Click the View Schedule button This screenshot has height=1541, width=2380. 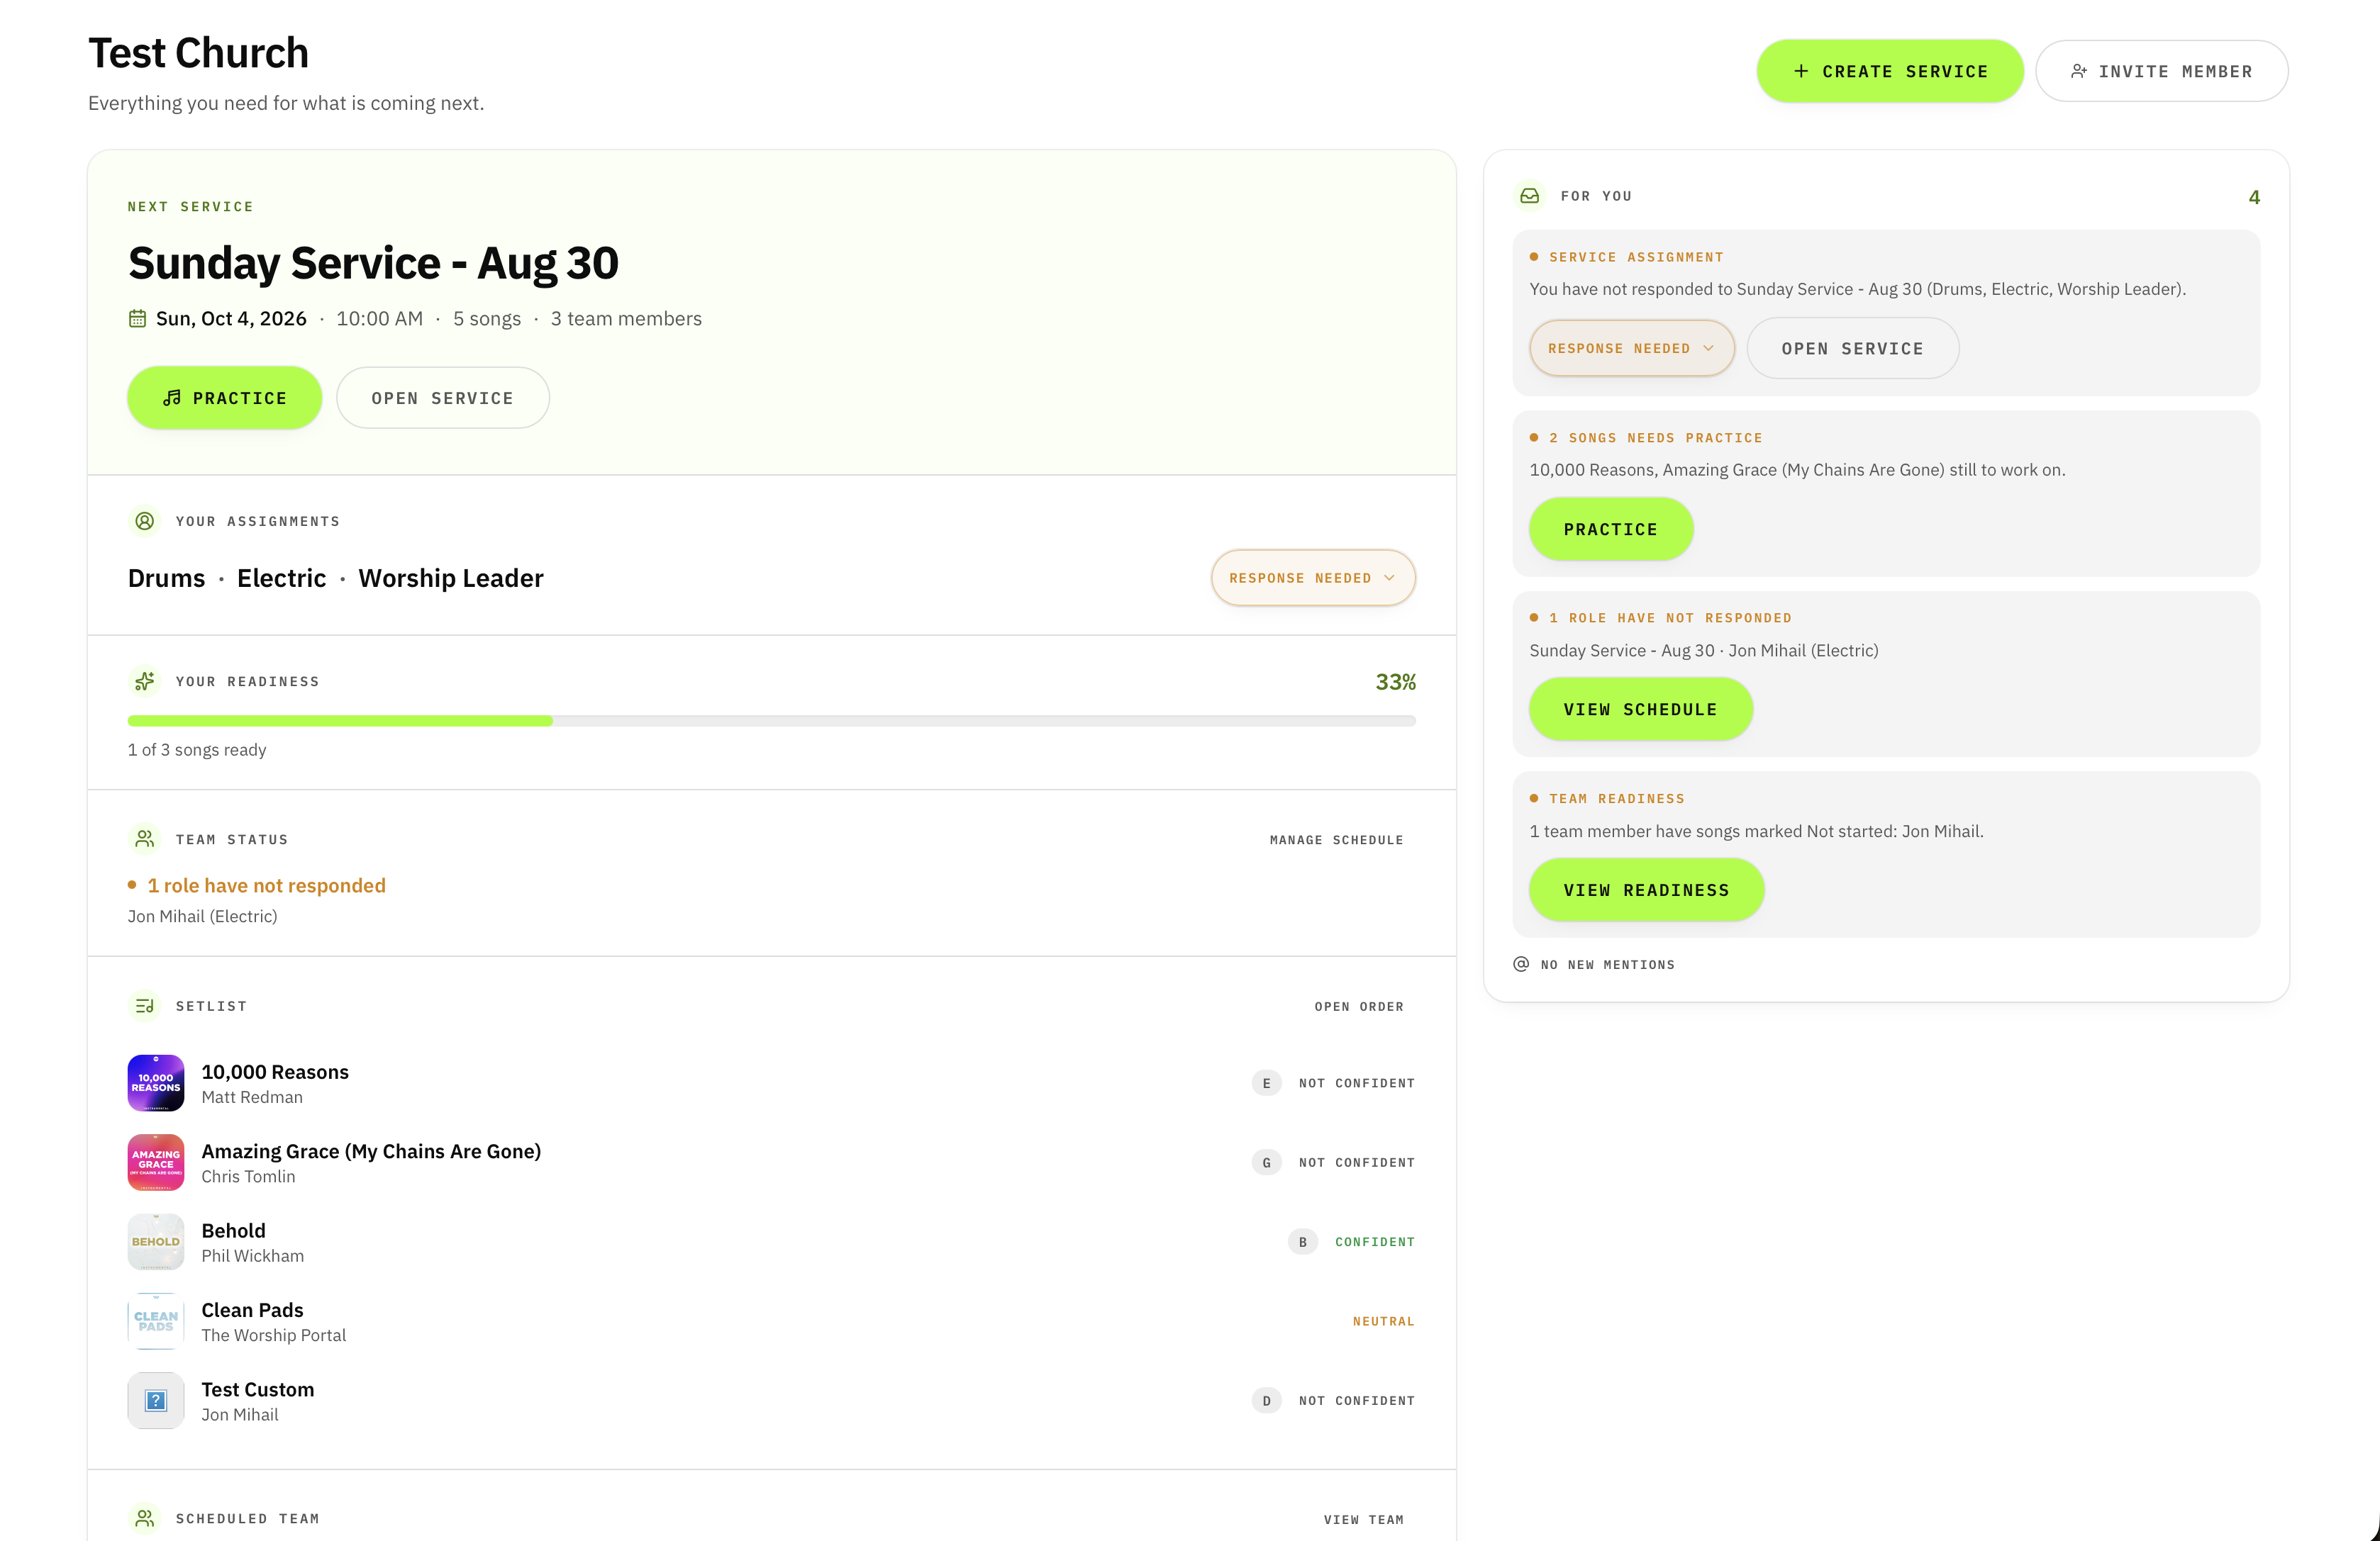click(1641, 709)
